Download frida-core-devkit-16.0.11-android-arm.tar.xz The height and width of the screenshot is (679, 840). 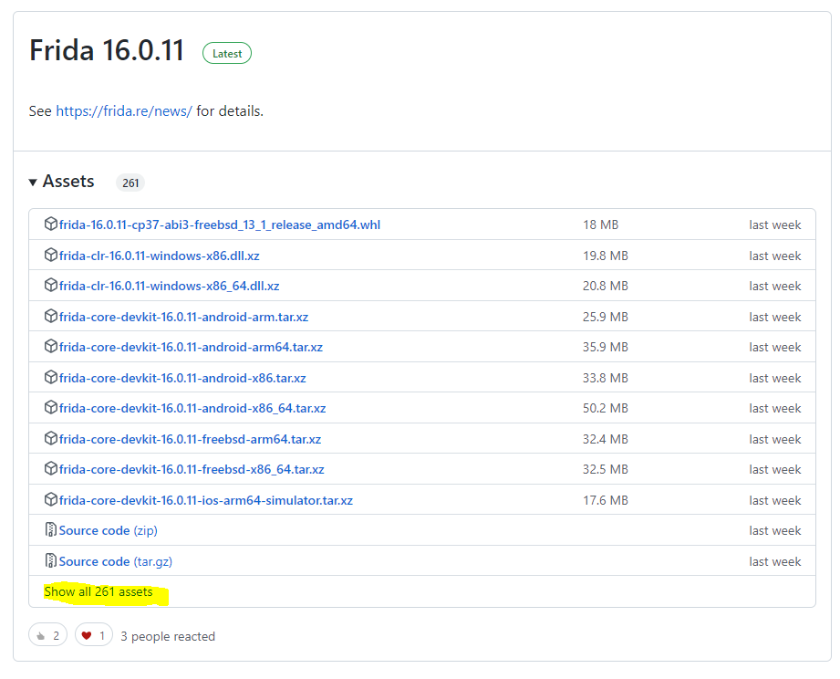point(183,317)
